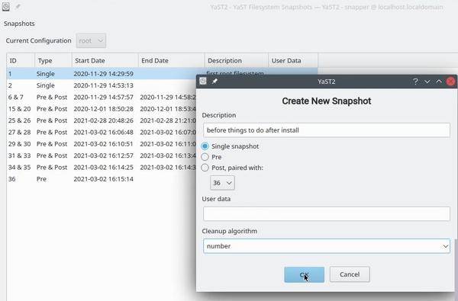Sort by the End Date column header
The image size is (458, 301).
coord(172,61)
